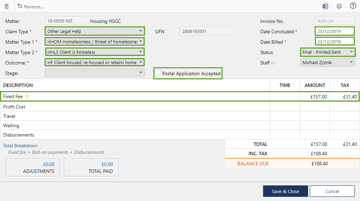Viewport: 360px width, 201px height.
Task: Click the Date Concluded field
Action: click(334, 31)
